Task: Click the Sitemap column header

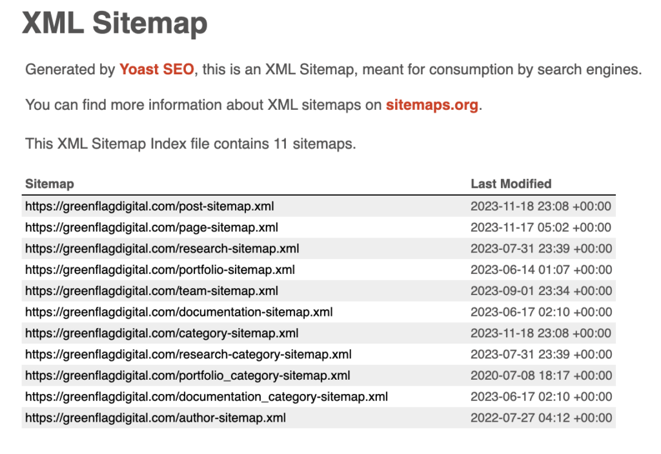Action: pyautogui.click(x=49, y=183)
